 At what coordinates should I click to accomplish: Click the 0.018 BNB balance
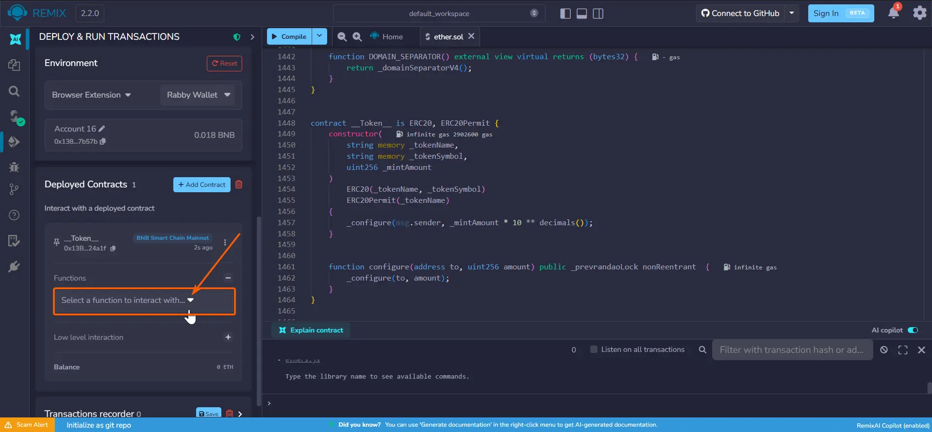(214, 135)
